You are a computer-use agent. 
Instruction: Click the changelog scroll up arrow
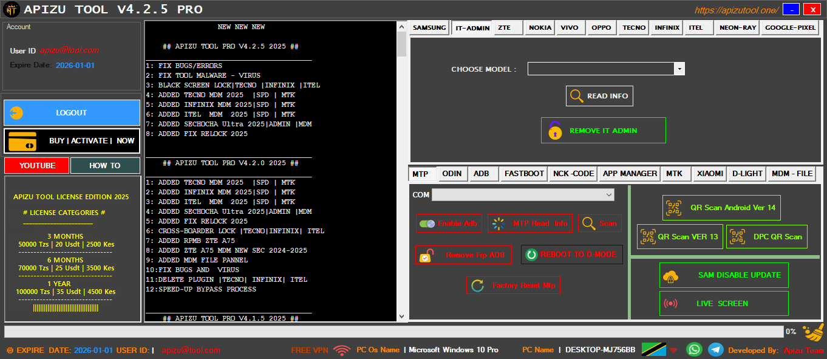(401, 26)
